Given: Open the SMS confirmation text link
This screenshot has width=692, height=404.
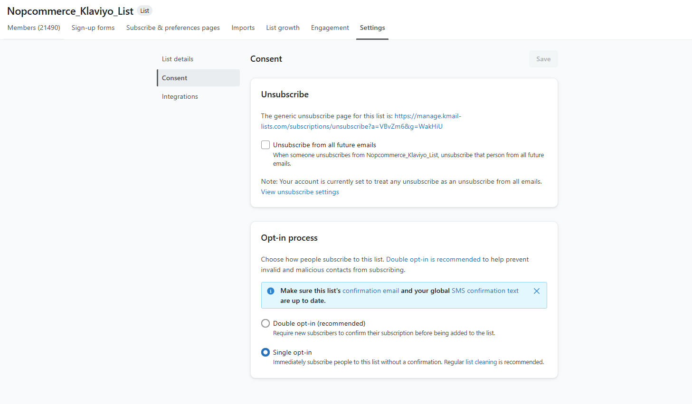Looking at the screenshot, I should point(485,291).
